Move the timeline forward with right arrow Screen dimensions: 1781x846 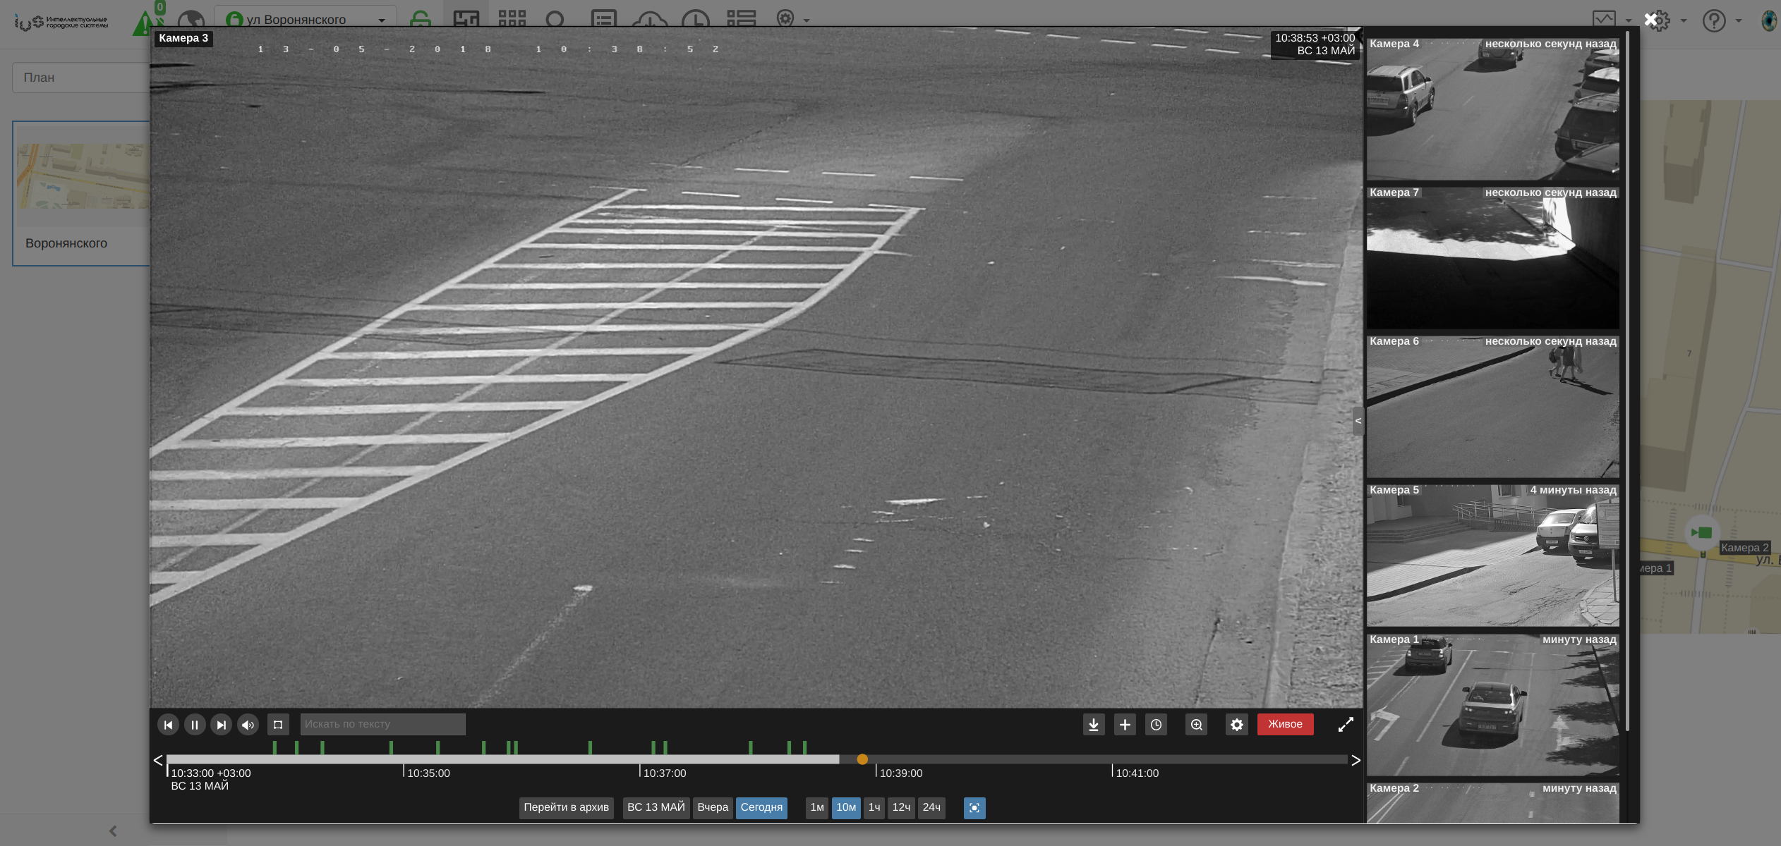point(1356,760)
